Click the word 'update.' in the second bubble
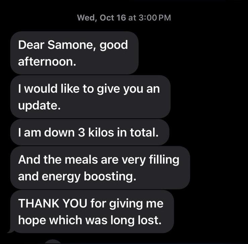 [39, 105]
